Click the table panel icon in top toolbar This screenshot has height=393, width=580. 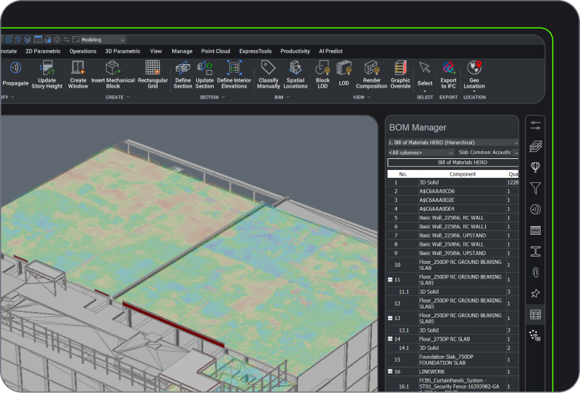(x=38, y=39)
